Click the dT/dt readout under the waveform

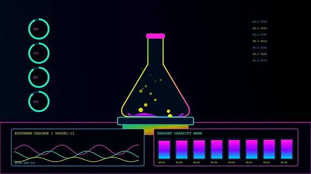(25, 163)
